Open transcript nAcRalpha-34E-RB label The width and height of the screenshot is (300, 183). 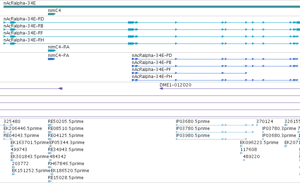point(23,26)
